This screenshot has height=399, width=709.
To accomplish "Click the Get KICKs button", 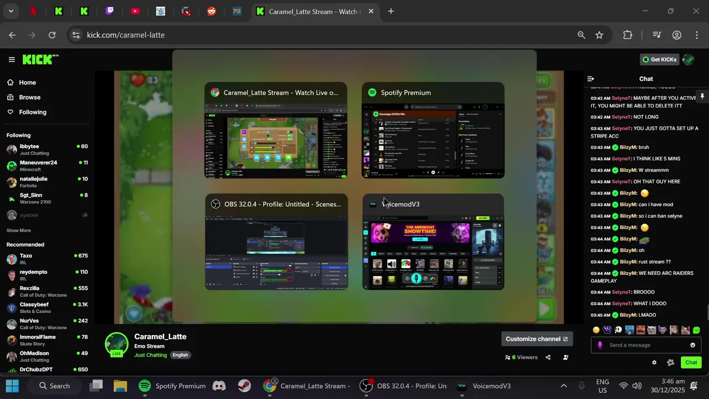I will point(659,59).
